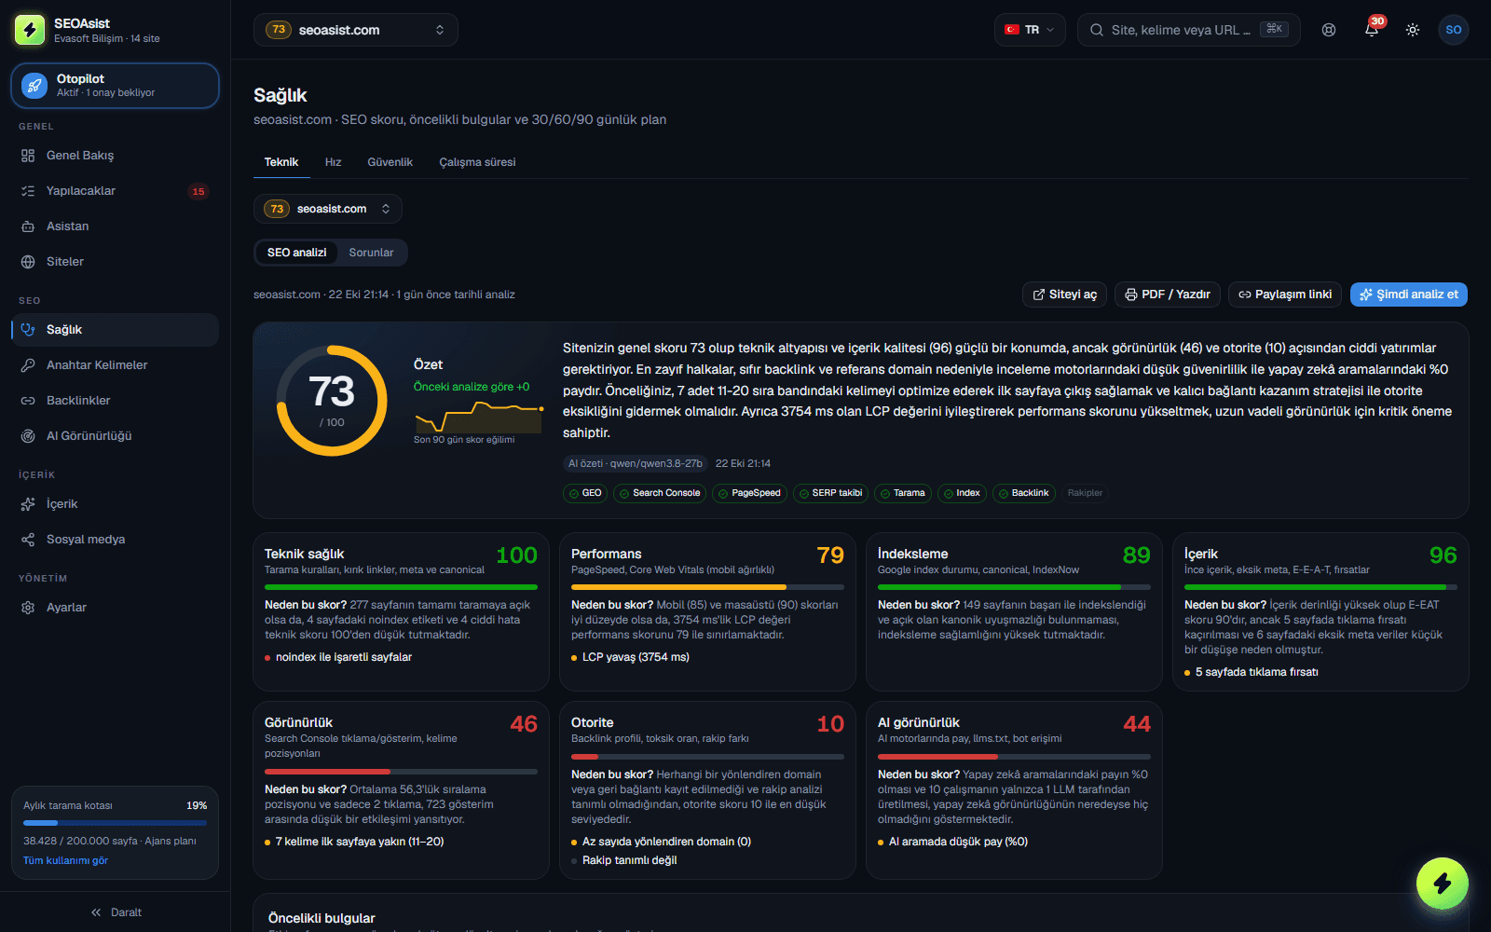Click the Paylaşım linki button
The height and width of the screenshot is (932, 1491).
click(x=1285, y=295)
